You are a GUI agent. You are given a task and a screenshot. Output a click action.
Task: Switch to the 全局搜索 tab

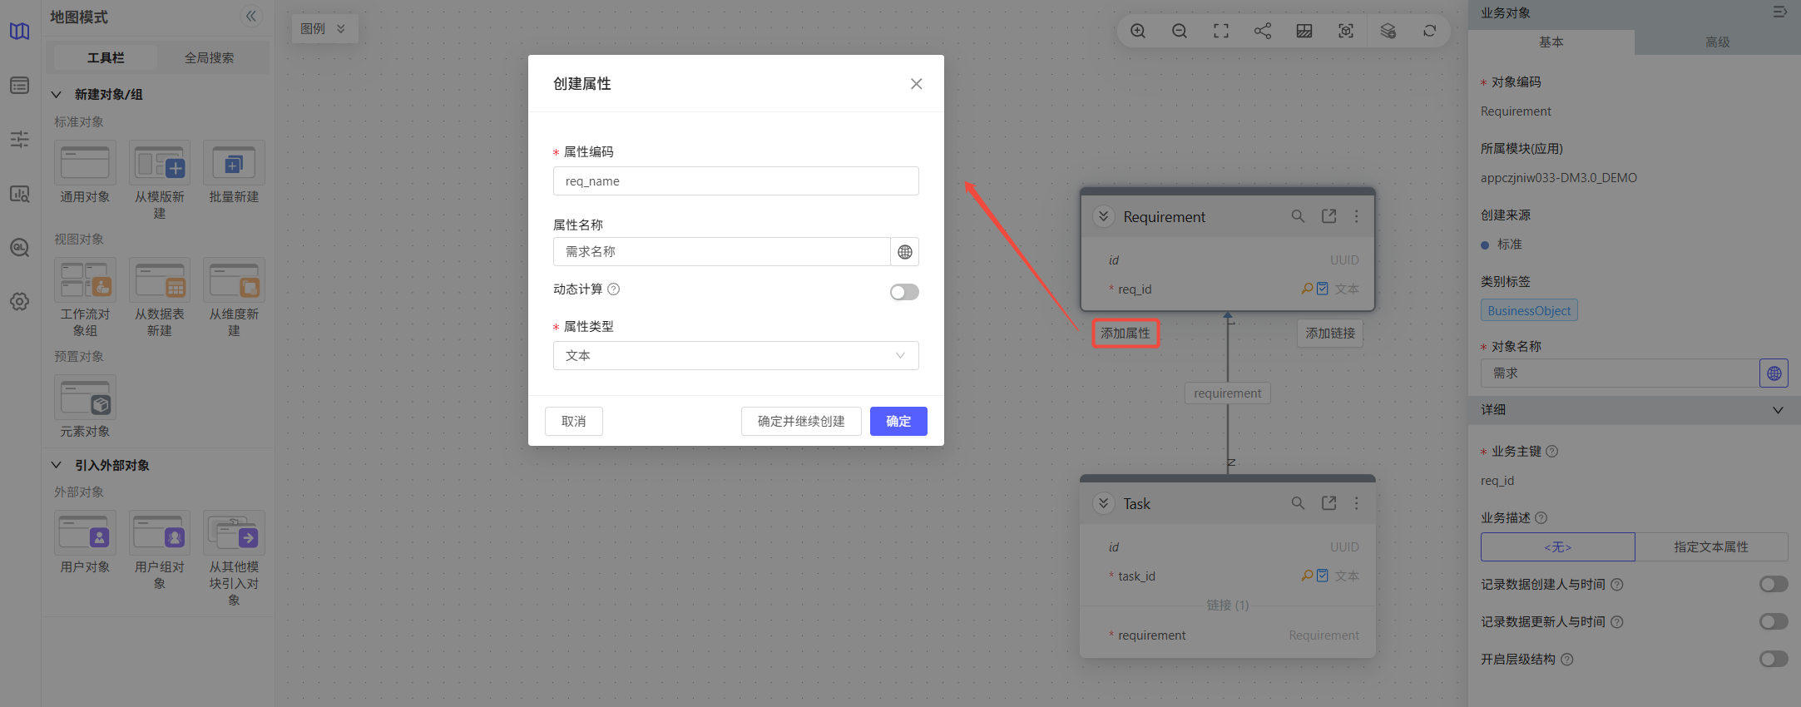pos(210,57)
